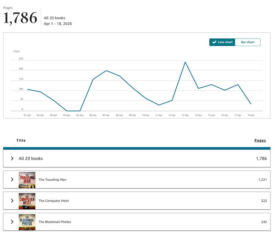This screenshot has height=232, width=275.
Task: Click the 1,786 total in the table
Action: pyautogui.click(x=261, y=158)
